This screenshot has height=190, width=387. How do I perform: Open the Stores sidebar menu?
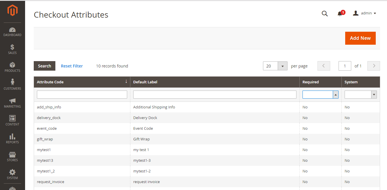click(12, 157)
